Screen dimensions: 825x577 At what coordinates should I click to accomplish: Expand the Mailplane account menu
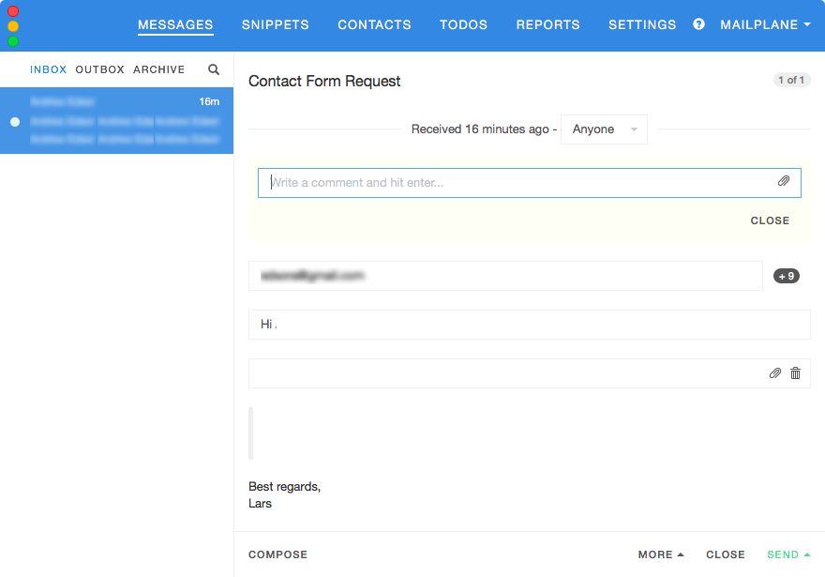[765, 25]
